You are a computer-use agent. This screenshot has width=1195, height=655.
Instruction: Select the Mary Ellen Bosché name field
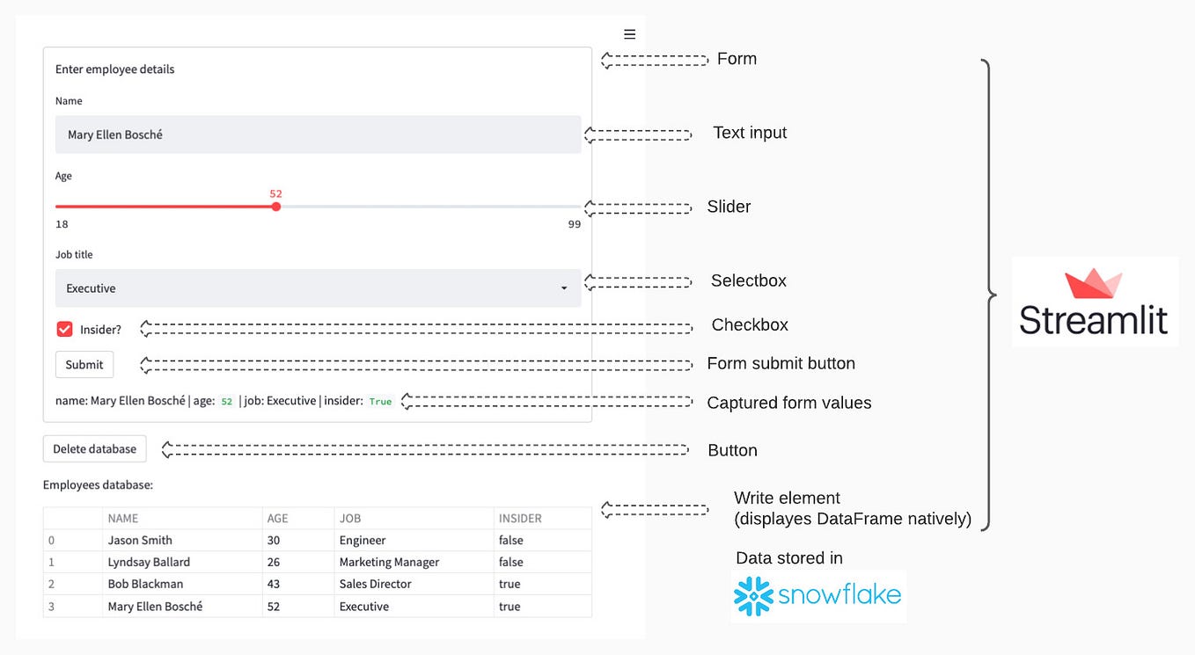point(317,134)
